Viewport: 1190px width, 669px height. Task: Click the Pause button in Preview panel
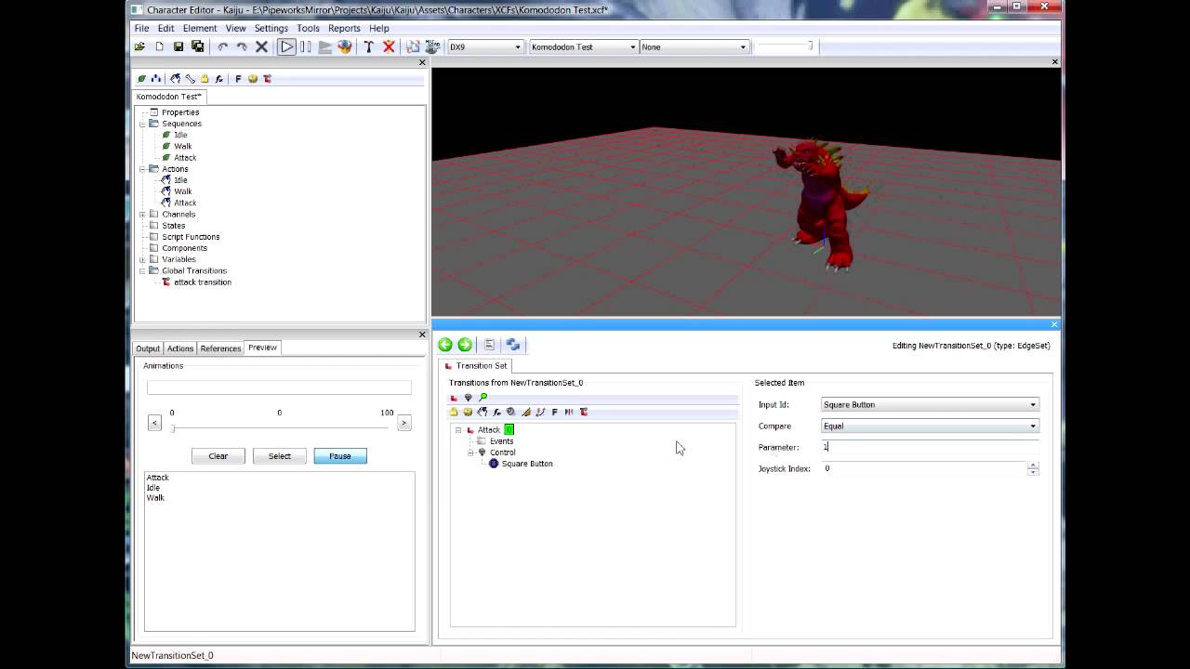[x=340, y=456]
